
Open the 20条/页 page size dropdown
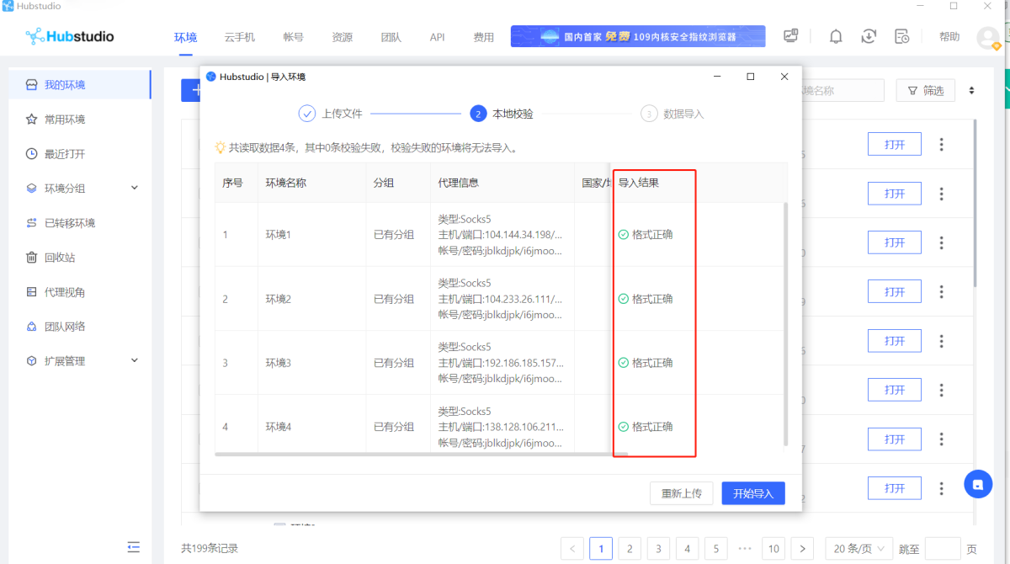coord(858,549)
